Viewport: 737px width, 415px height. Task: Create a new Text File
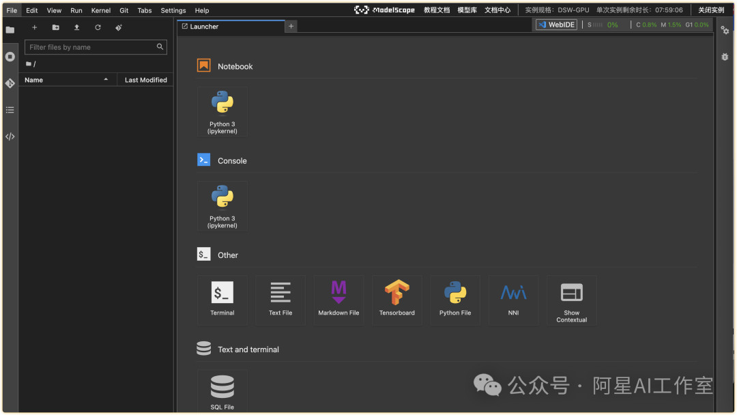click(280, 300)
